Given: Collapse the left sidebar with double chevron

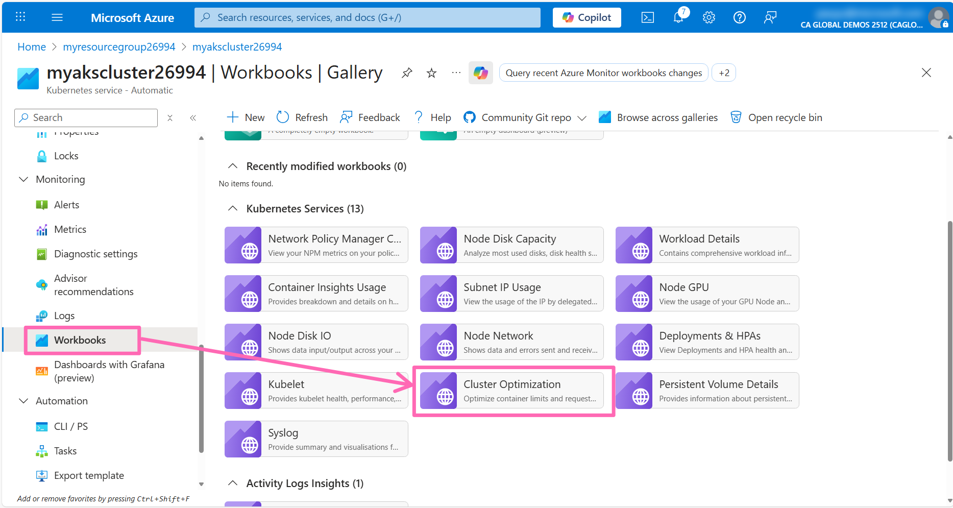Looking at the screenshot, I should coord(193,118).
